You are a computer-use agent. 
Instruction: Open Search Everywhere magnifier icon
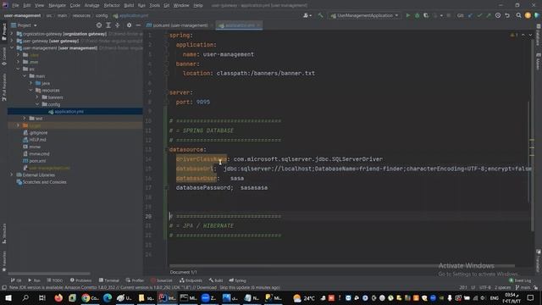(x=518, y=15)
